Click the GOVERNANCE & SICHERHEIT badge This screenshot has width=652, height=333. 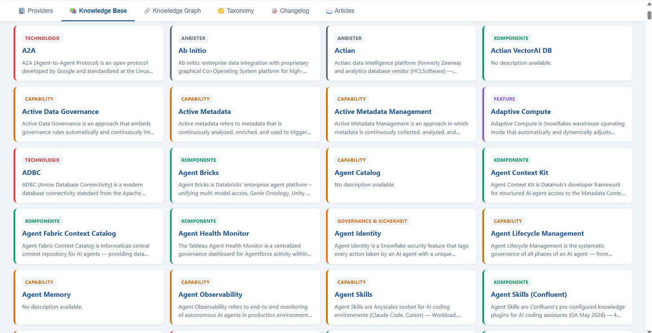373,221
